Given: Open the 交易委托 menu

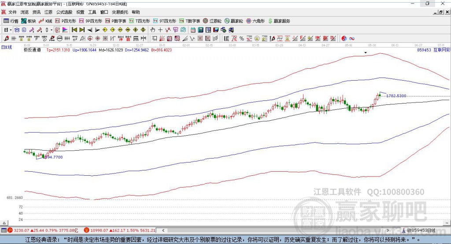Looking at the screenshot, I should tap(120, 12).
